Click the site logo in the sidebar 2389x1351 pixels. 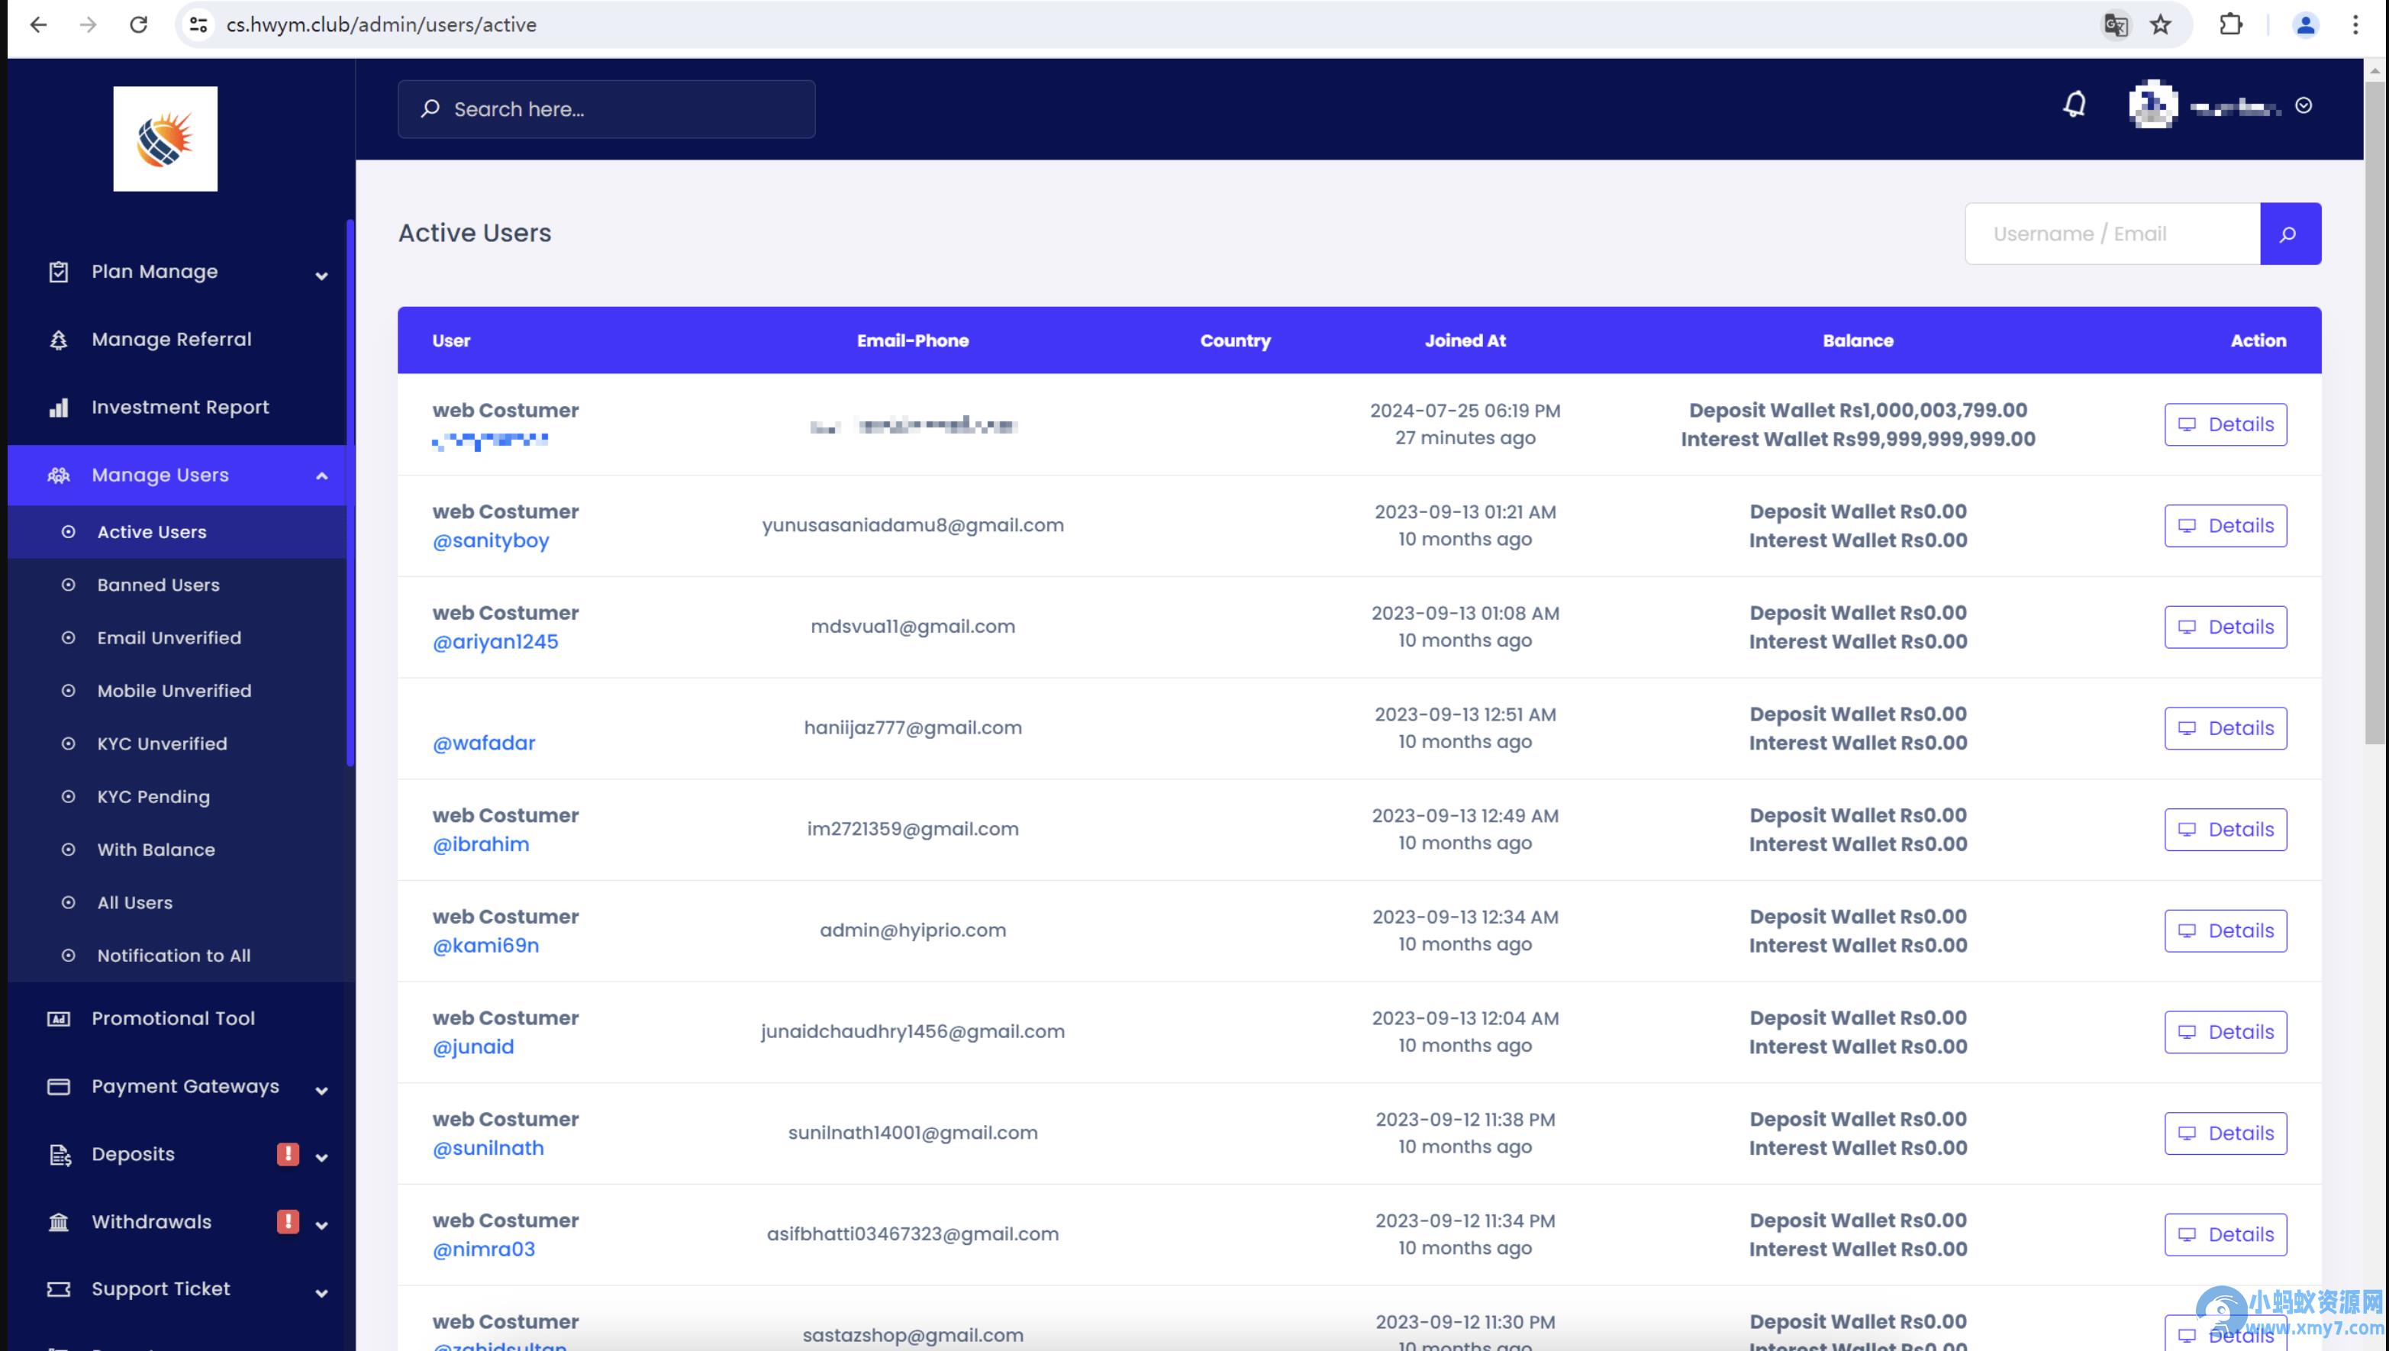[x=165, y=138]
